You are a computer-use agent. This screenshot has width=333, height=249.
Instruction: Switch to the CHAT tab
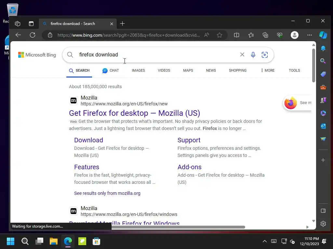[x=111, y=70]
